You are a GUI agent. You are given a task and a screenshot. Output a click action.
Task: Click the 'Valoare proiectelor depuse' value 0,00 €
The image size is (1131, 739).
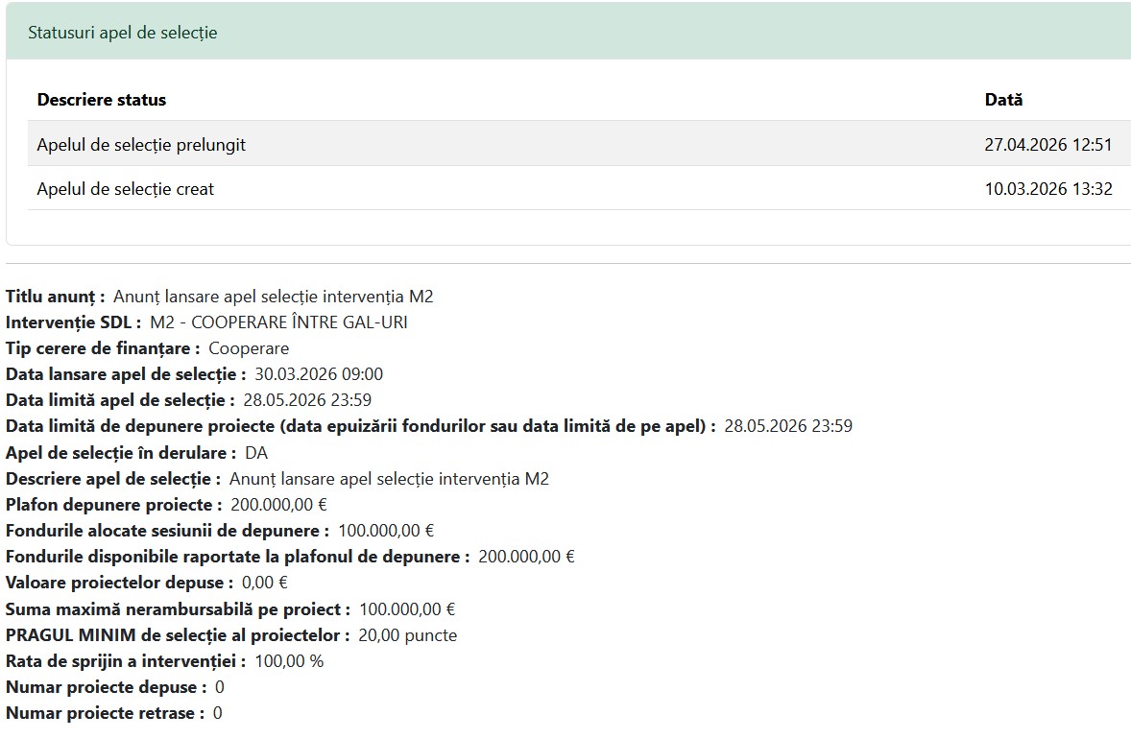(x=265, y=583)
